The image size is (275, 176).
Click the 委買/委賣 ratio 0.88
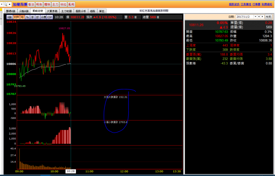[269, 63]
